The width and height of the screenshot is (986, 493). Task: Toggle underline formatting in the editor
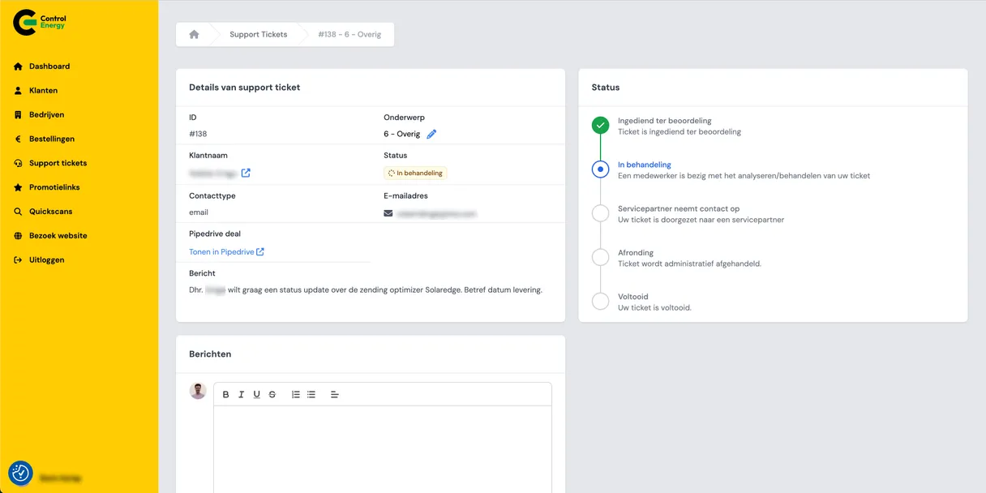click(256, 395)
